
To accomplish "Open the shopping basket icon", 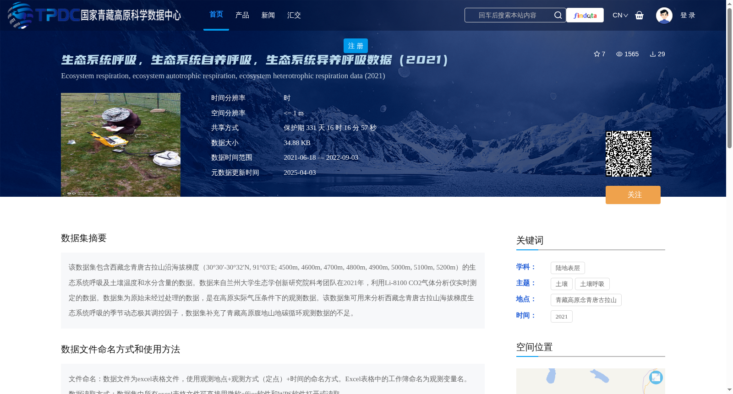I will [639, 15].
